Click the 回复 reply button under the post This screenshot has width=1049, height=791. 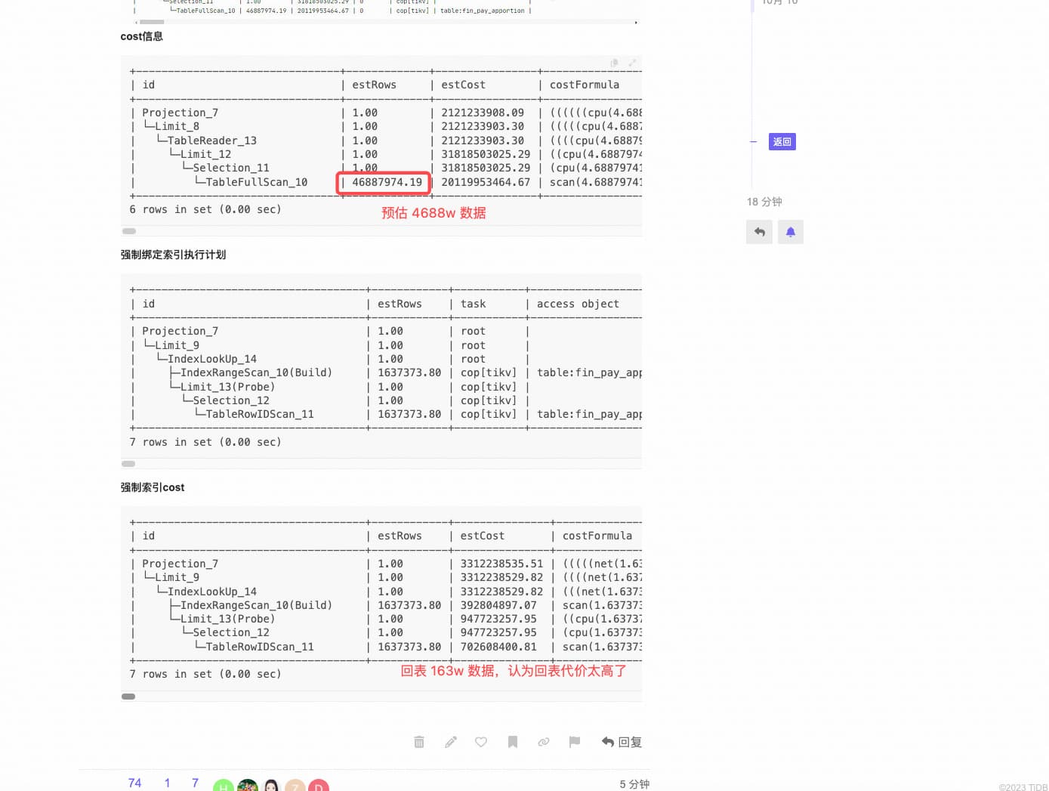(x=622, y=742)
